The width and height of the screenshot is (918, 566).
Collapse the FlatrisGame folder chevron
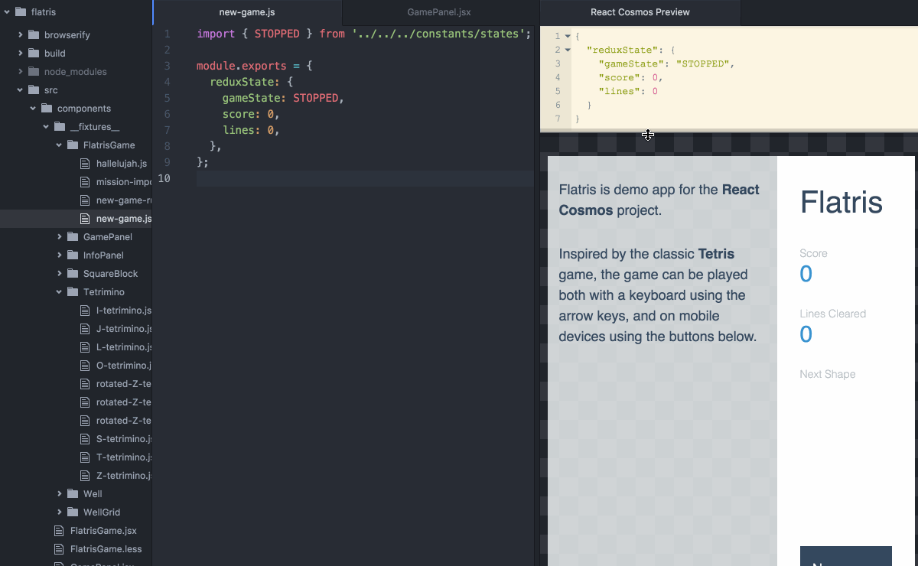(x=60, y=145)
